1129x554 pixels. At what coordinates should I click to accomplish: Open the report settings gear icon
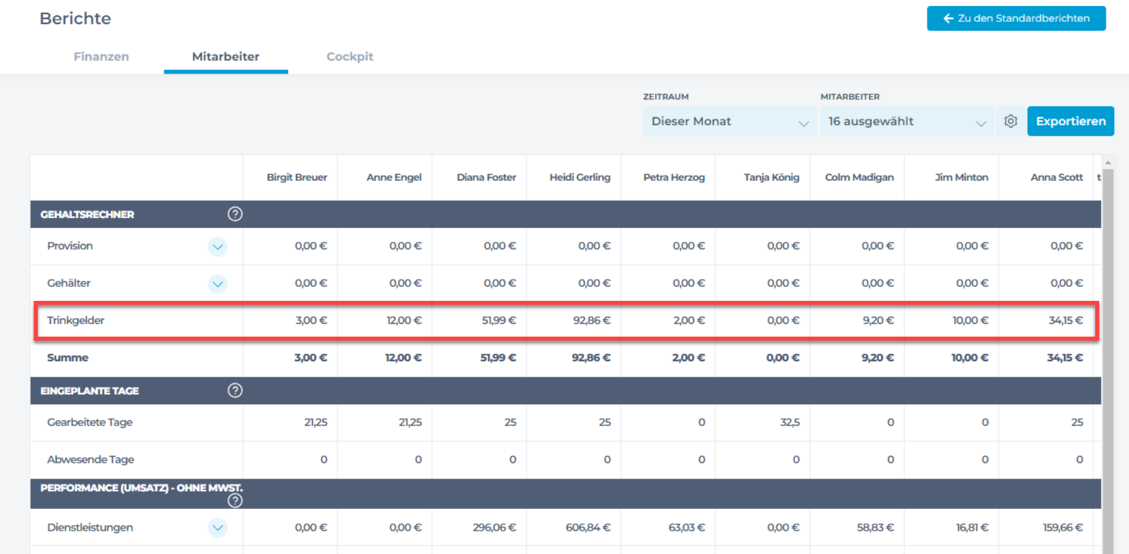[x=1010, y=121]
